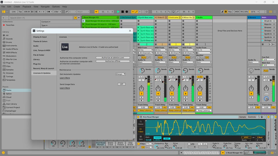This screenshot has height=156, width=278.
Task: Switch to the Audio settings tab
Action: [x=36, y=46]
